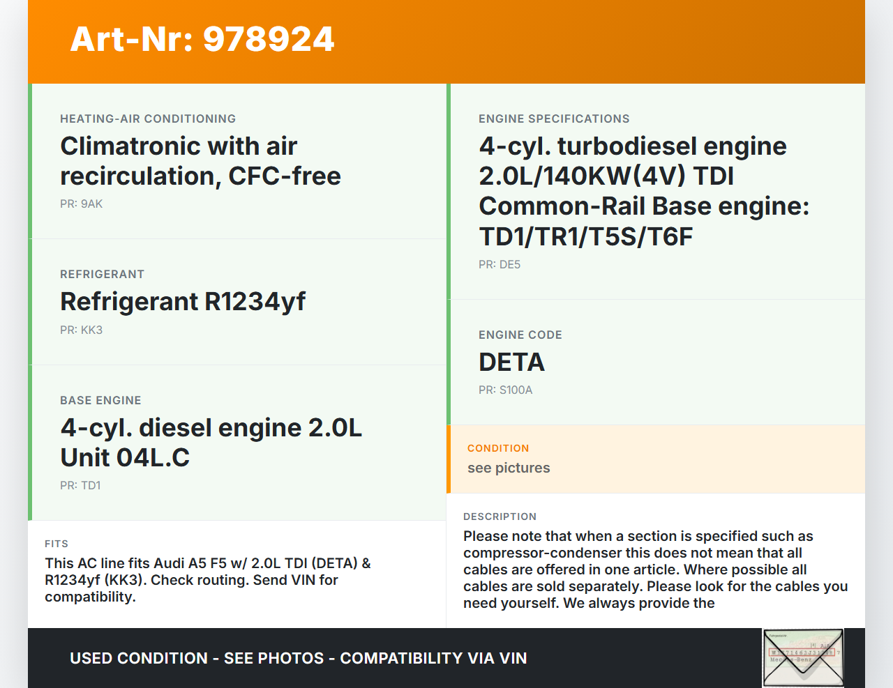Click the orange CONDITION label

(498, 448)
